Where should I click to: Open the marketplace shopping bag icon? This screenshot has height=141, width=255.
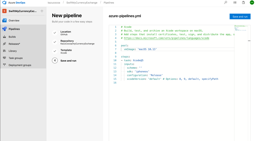point(243,2)
